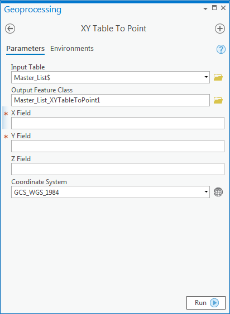Open the coordinate system globe picker
The height and width of the screenshot is (314, 230).
point(218,192)
